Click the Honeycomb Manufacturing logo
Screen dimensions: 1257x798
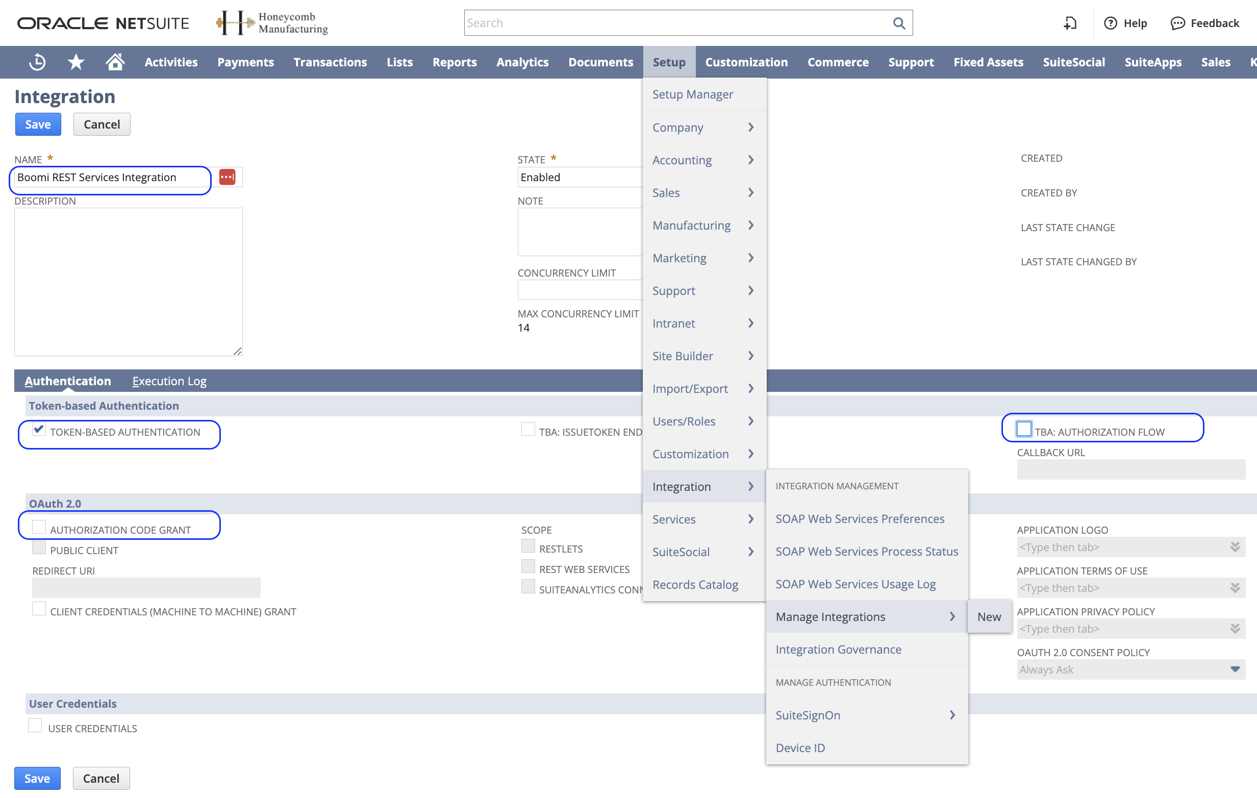(270, 22)
